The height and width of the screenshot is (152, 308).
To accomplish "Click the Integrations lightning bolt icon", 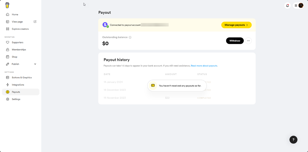I will [8, 85].
